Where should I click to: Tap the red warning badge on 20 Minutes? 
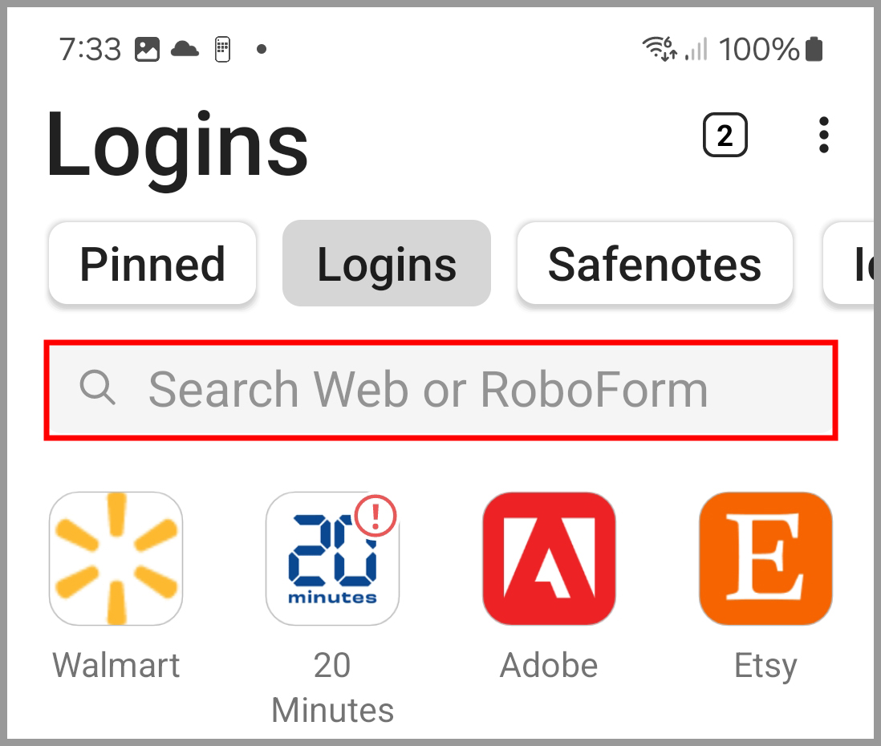click(376, 514)
